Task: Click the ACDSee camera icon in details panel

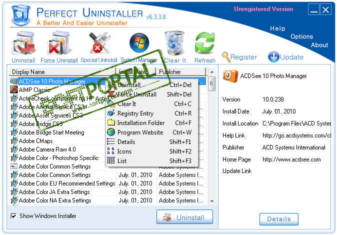Action: pos(230,76)
